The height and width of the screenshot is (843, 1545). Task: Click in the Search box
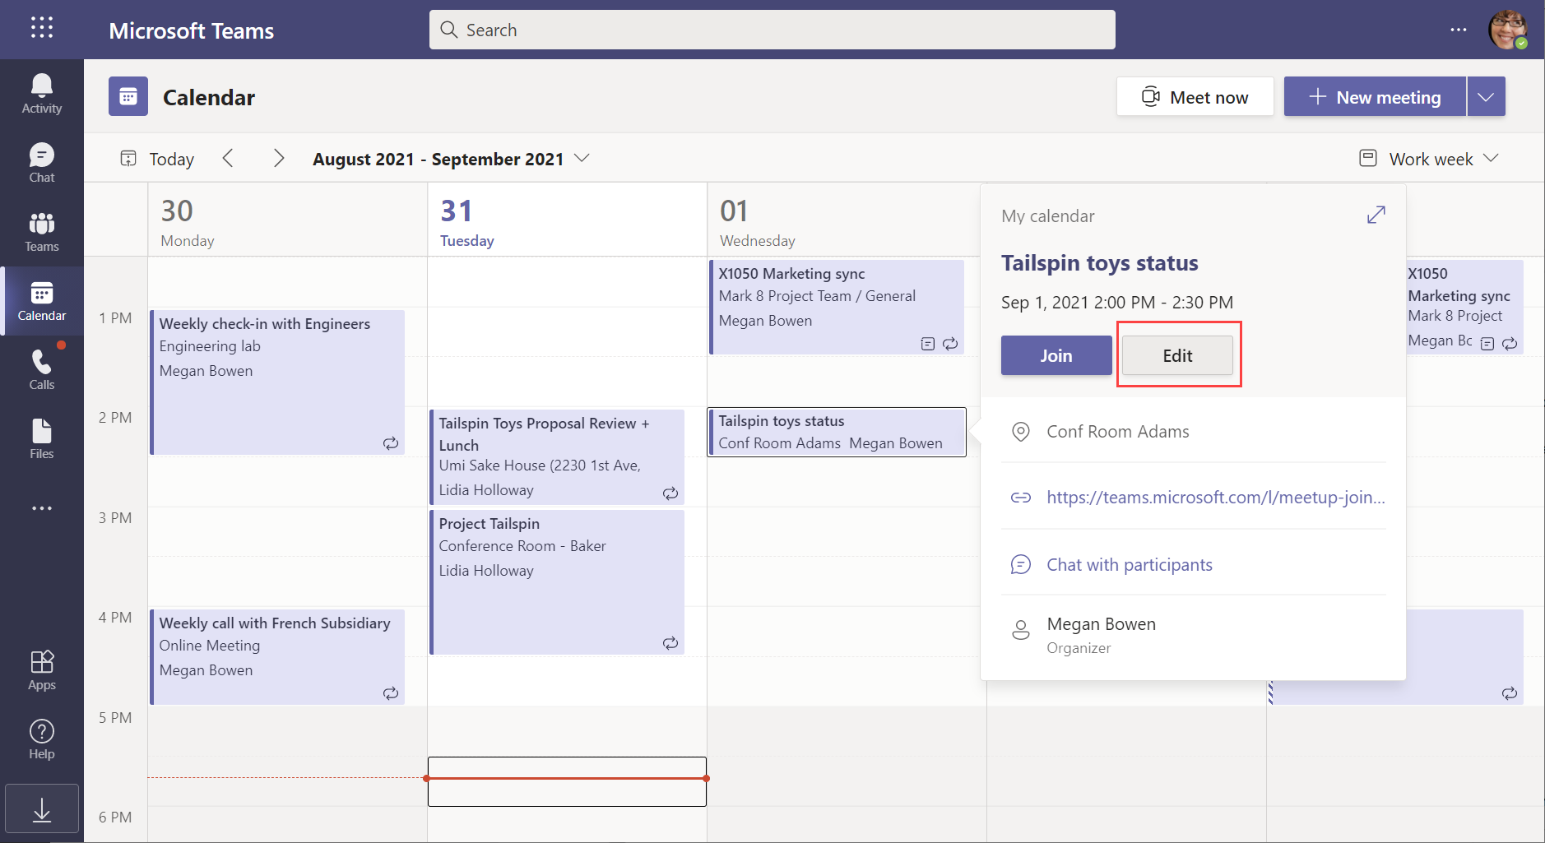(772, 30)
